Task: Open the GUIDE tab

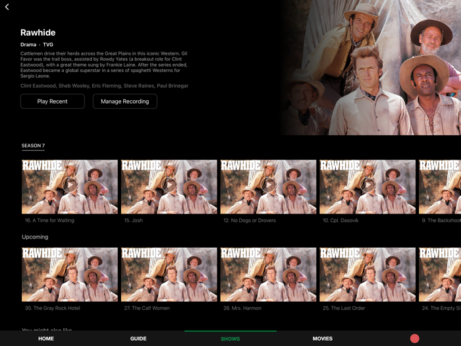Action: 138,339
